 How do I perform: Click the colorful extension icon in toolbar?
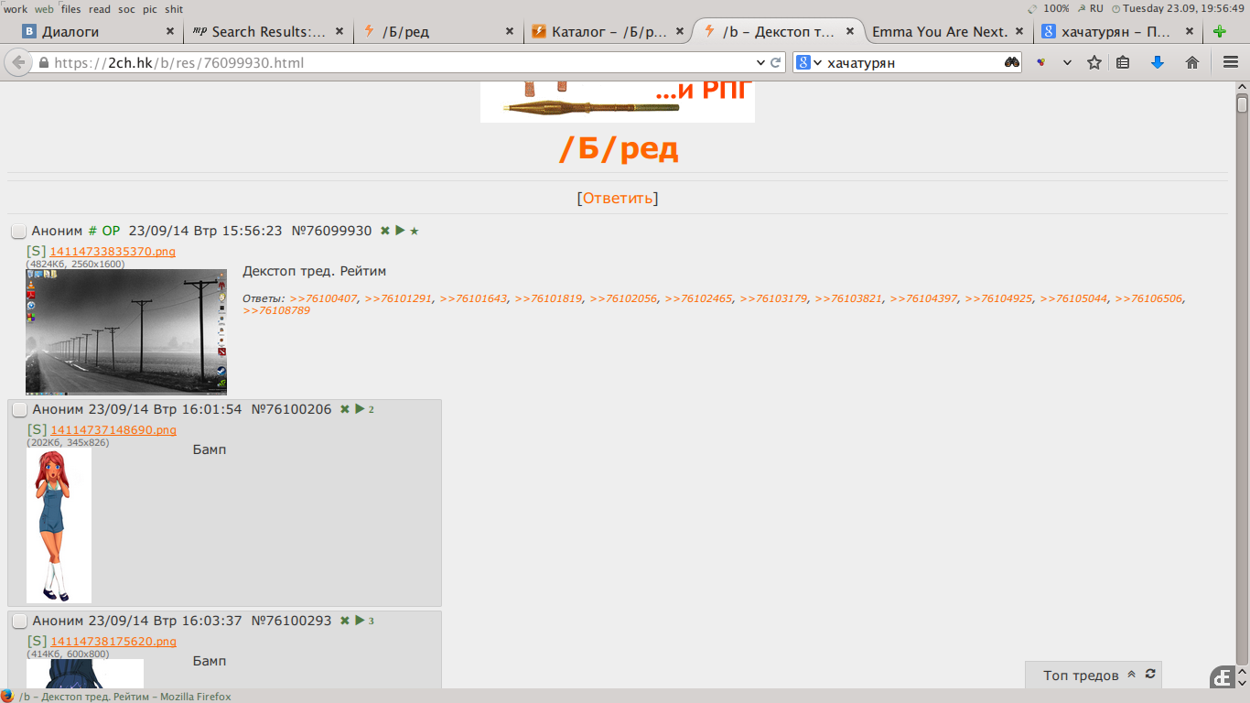(x=1041, y=62)
